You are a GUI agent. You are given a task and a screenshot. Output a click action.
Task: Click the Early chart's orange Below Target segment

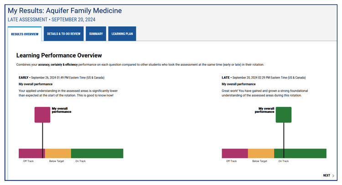pos(58,153)
